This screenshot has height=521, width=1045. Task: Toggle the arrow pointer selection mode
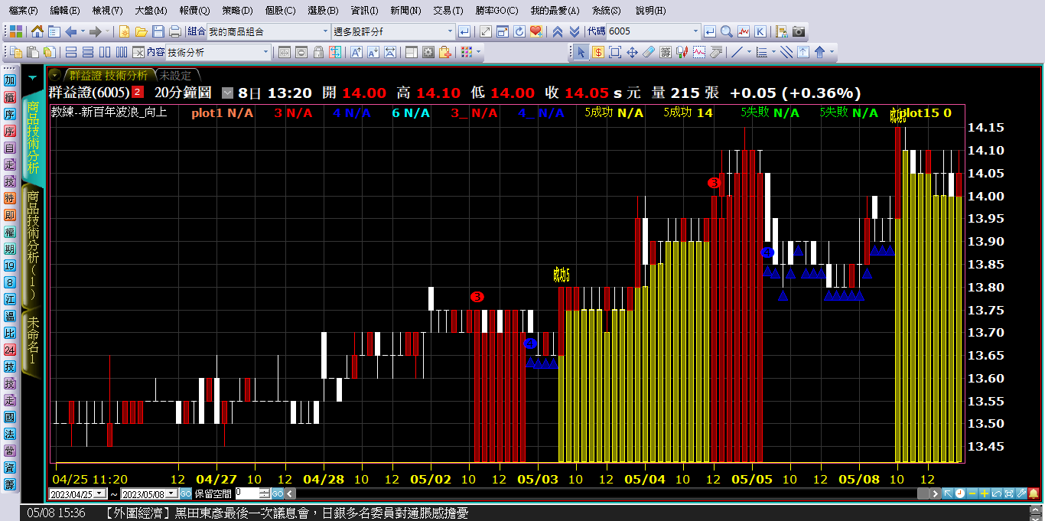click(580, 52)
